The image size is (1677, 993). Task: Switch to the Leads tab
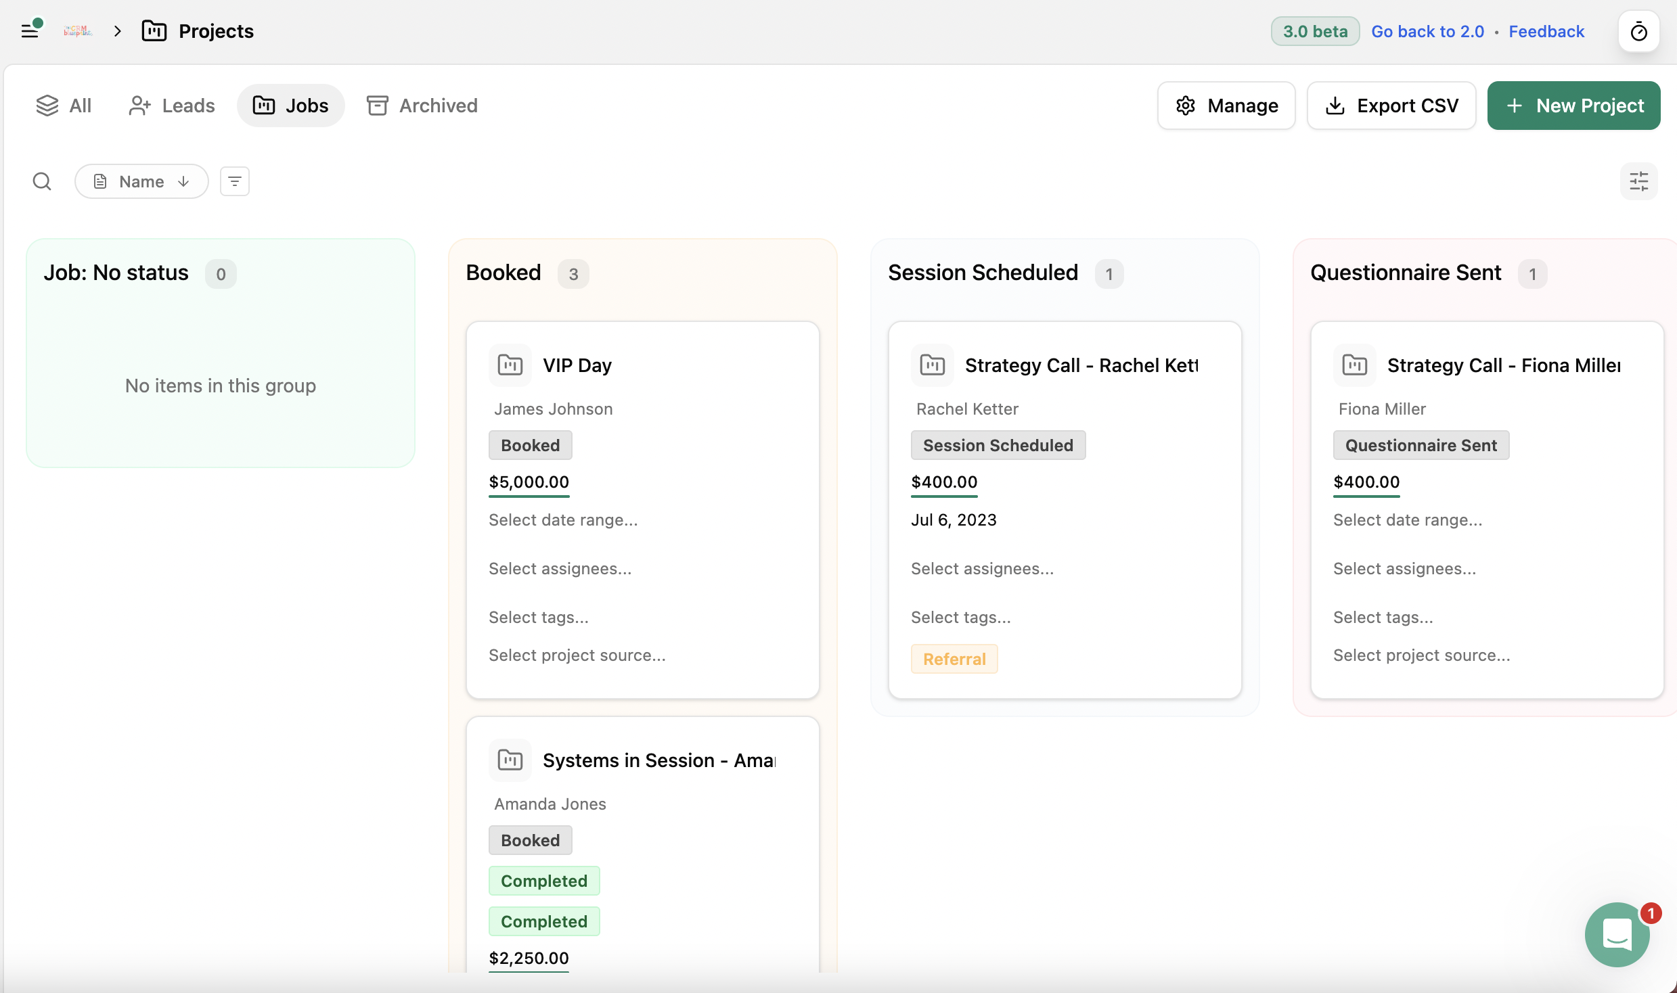[172, 106]
